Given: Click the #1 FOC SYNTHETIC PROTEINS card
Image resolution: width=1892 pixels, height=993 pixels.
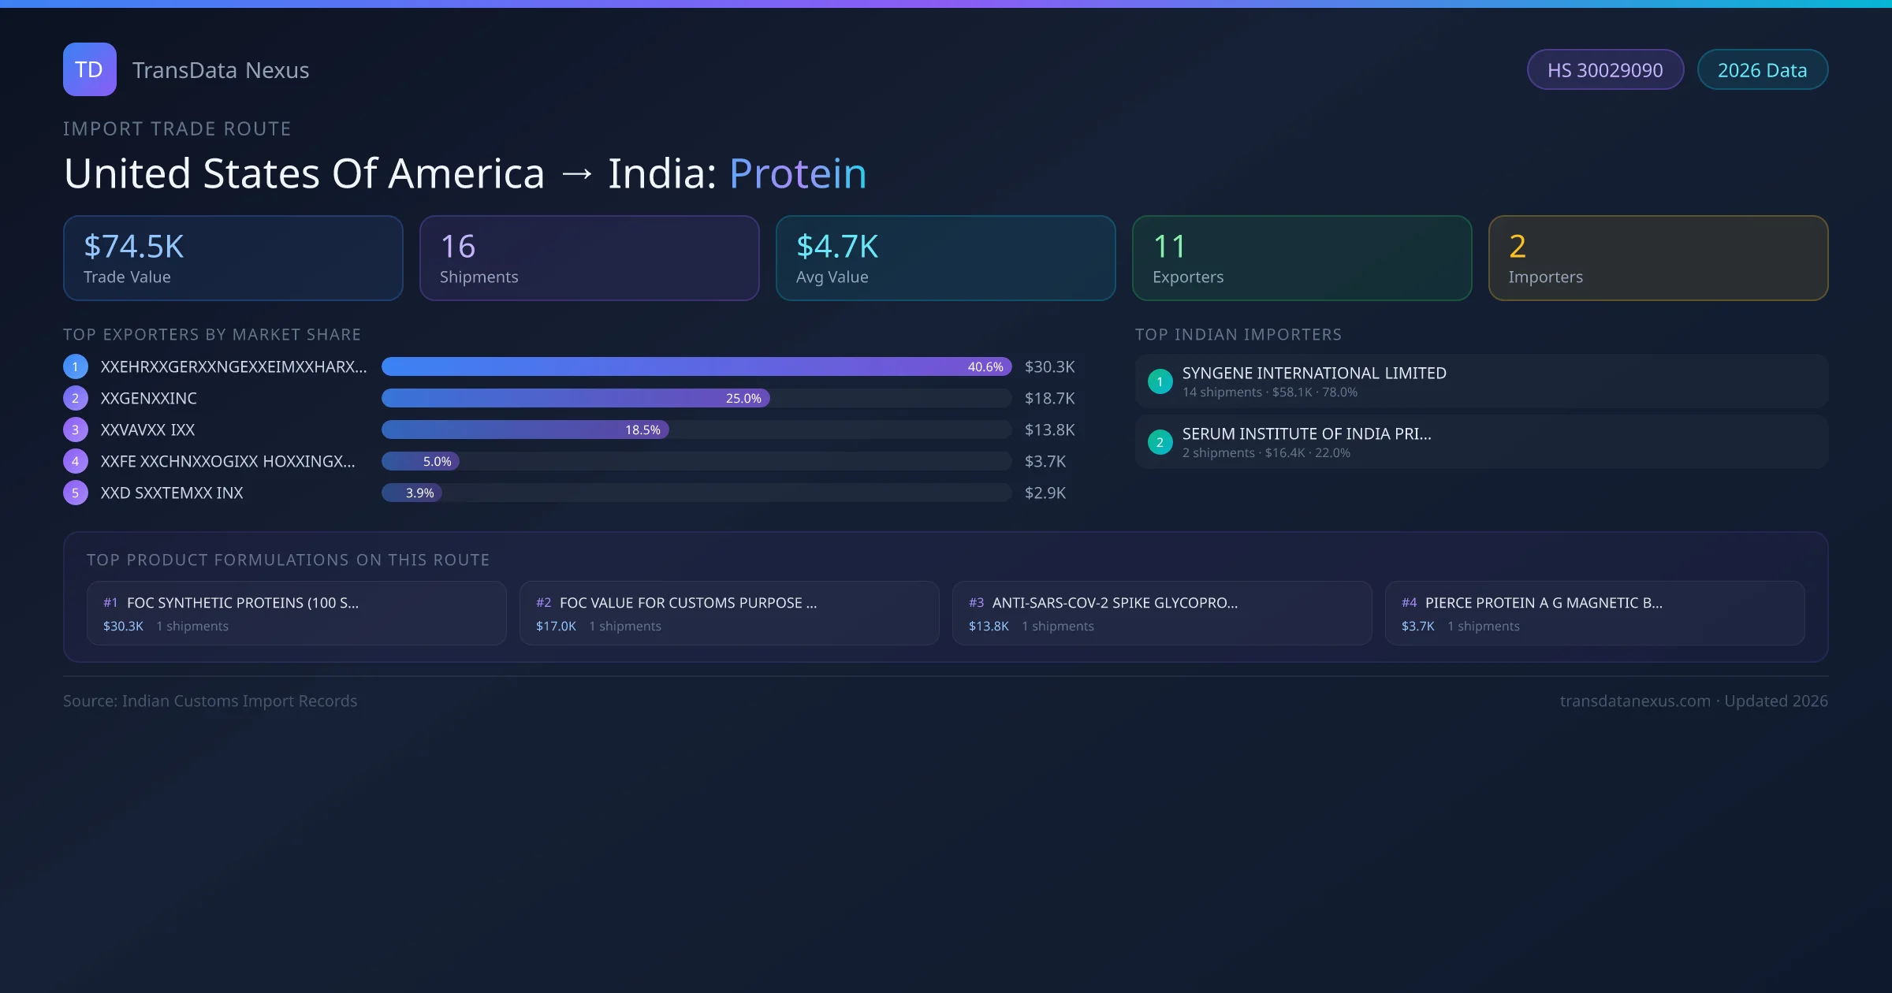Looking at the screenshot, I should point(296,613).
